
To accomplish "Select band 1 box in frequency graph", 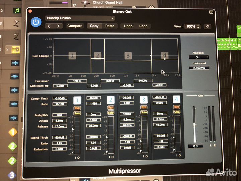I will (x=72, y=55).
